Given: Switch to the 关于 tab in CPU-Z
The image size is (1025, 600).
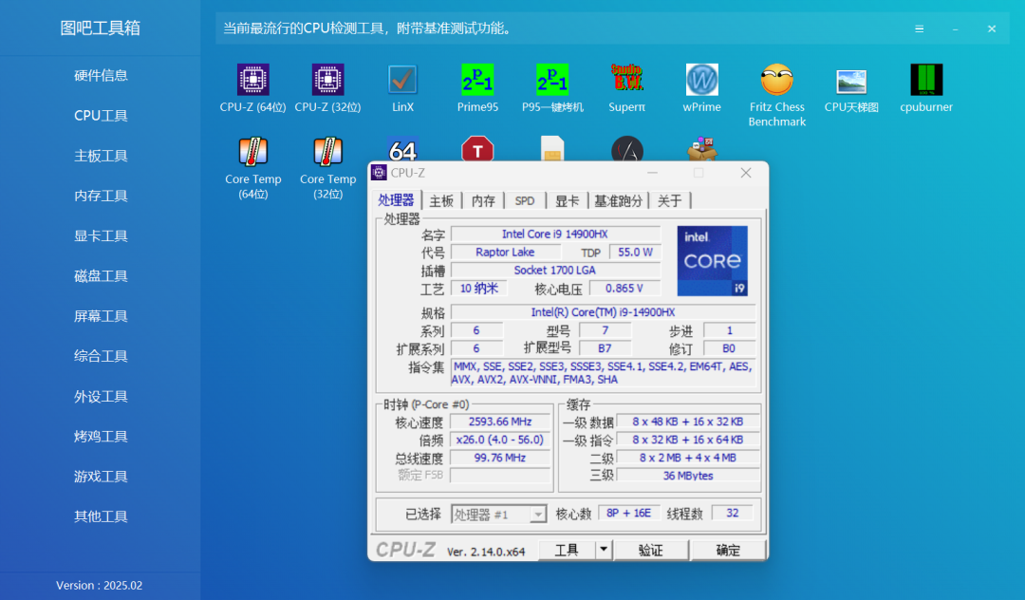Looking at the screenshot, I should pos(669,200).
